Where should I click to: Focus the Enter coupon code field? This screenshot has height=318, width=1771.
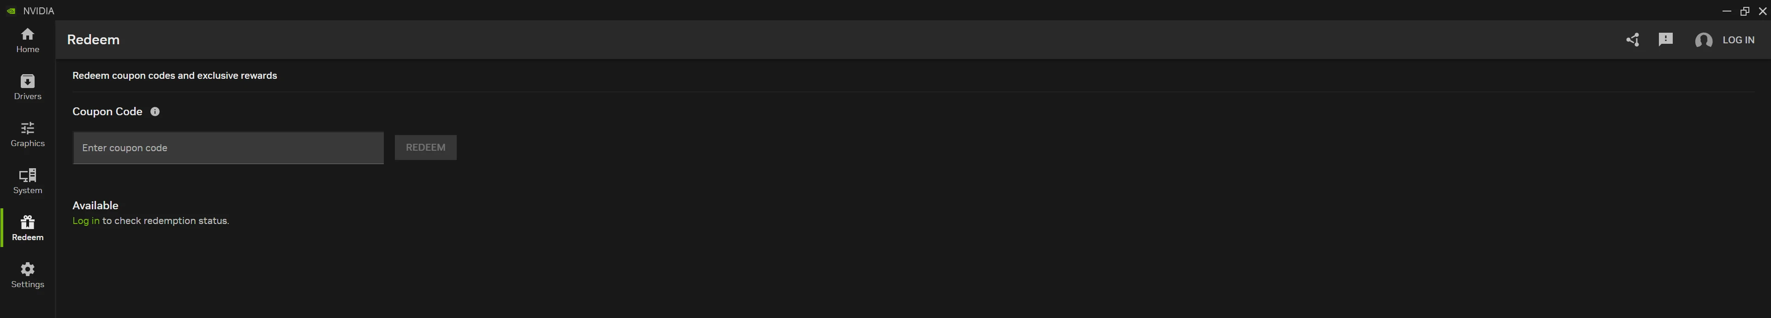pyautogui.click(x=228, y=147)
